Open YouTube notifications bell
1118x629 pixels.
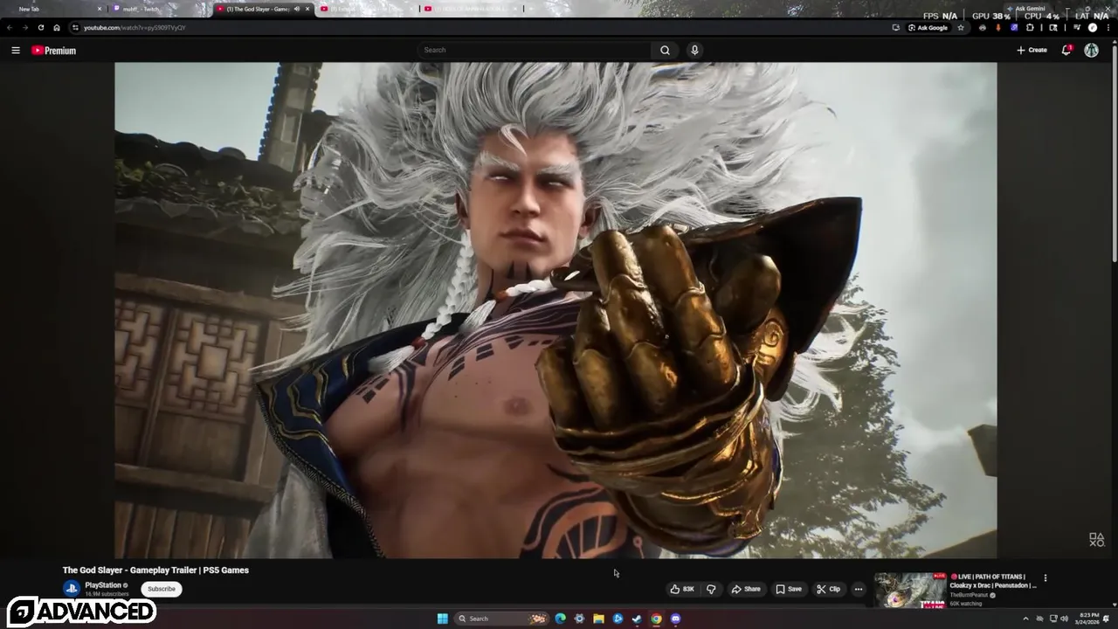point(1066,50)
